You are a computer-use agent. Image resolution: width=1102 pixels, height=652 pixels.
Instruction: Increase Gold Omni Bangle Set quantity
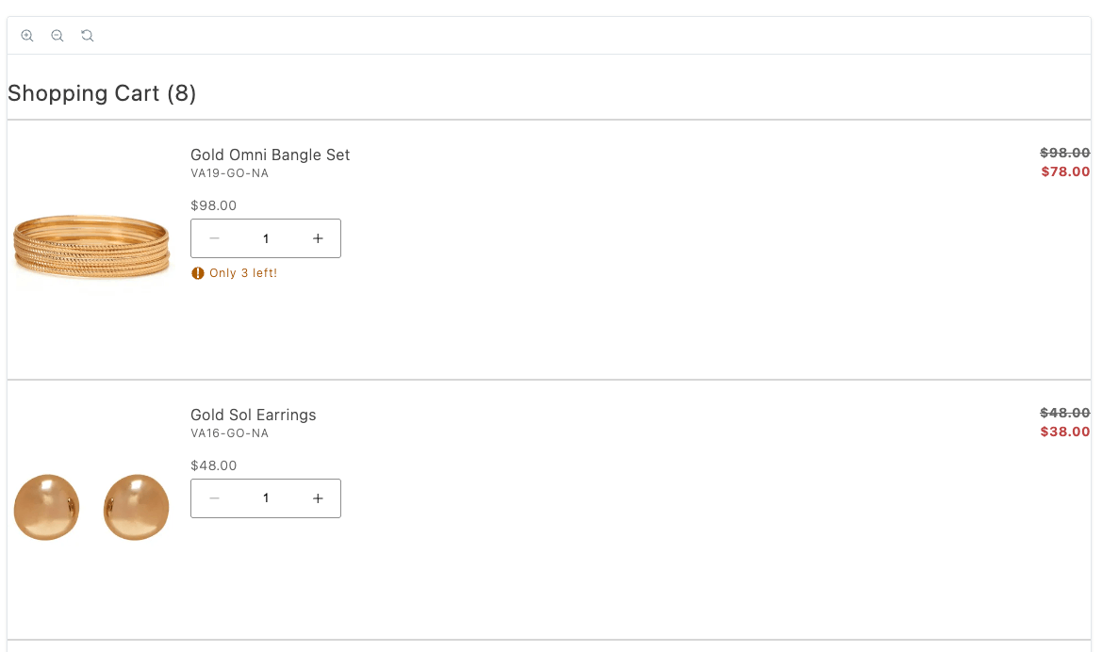[x=318, y=238]
